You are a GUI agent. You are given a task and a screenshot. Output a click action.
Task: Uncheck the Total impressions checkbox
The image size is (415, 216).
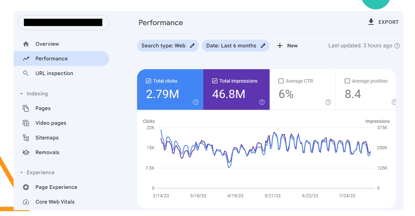click(215, 81)
